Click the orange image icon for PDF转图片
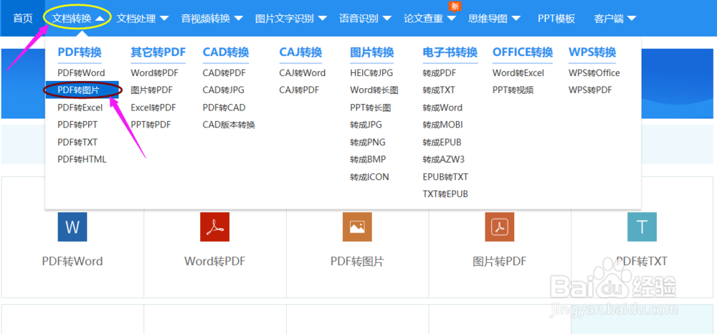Image resolution: width=717 pixels, height=334 pixels. coord(357,226)
